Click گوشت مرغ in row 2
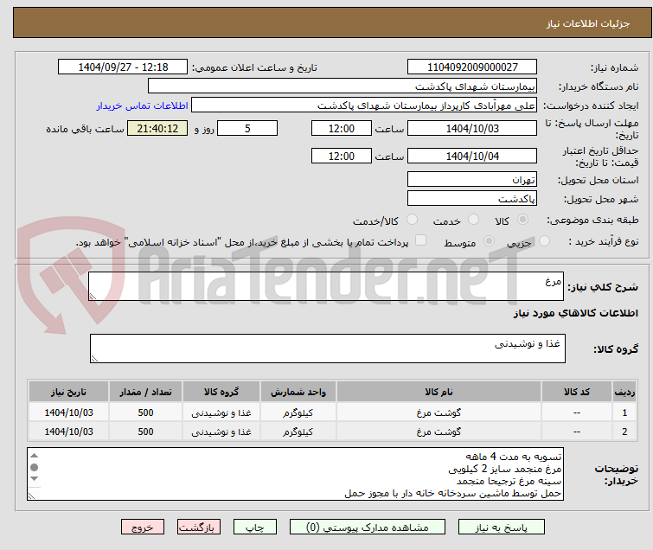The image size is (653, 550). click(x=439, y=432)
